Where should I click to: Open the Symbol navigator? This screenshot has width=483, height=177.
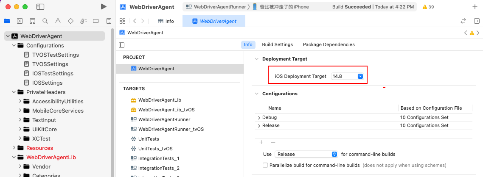pos(32,21)
